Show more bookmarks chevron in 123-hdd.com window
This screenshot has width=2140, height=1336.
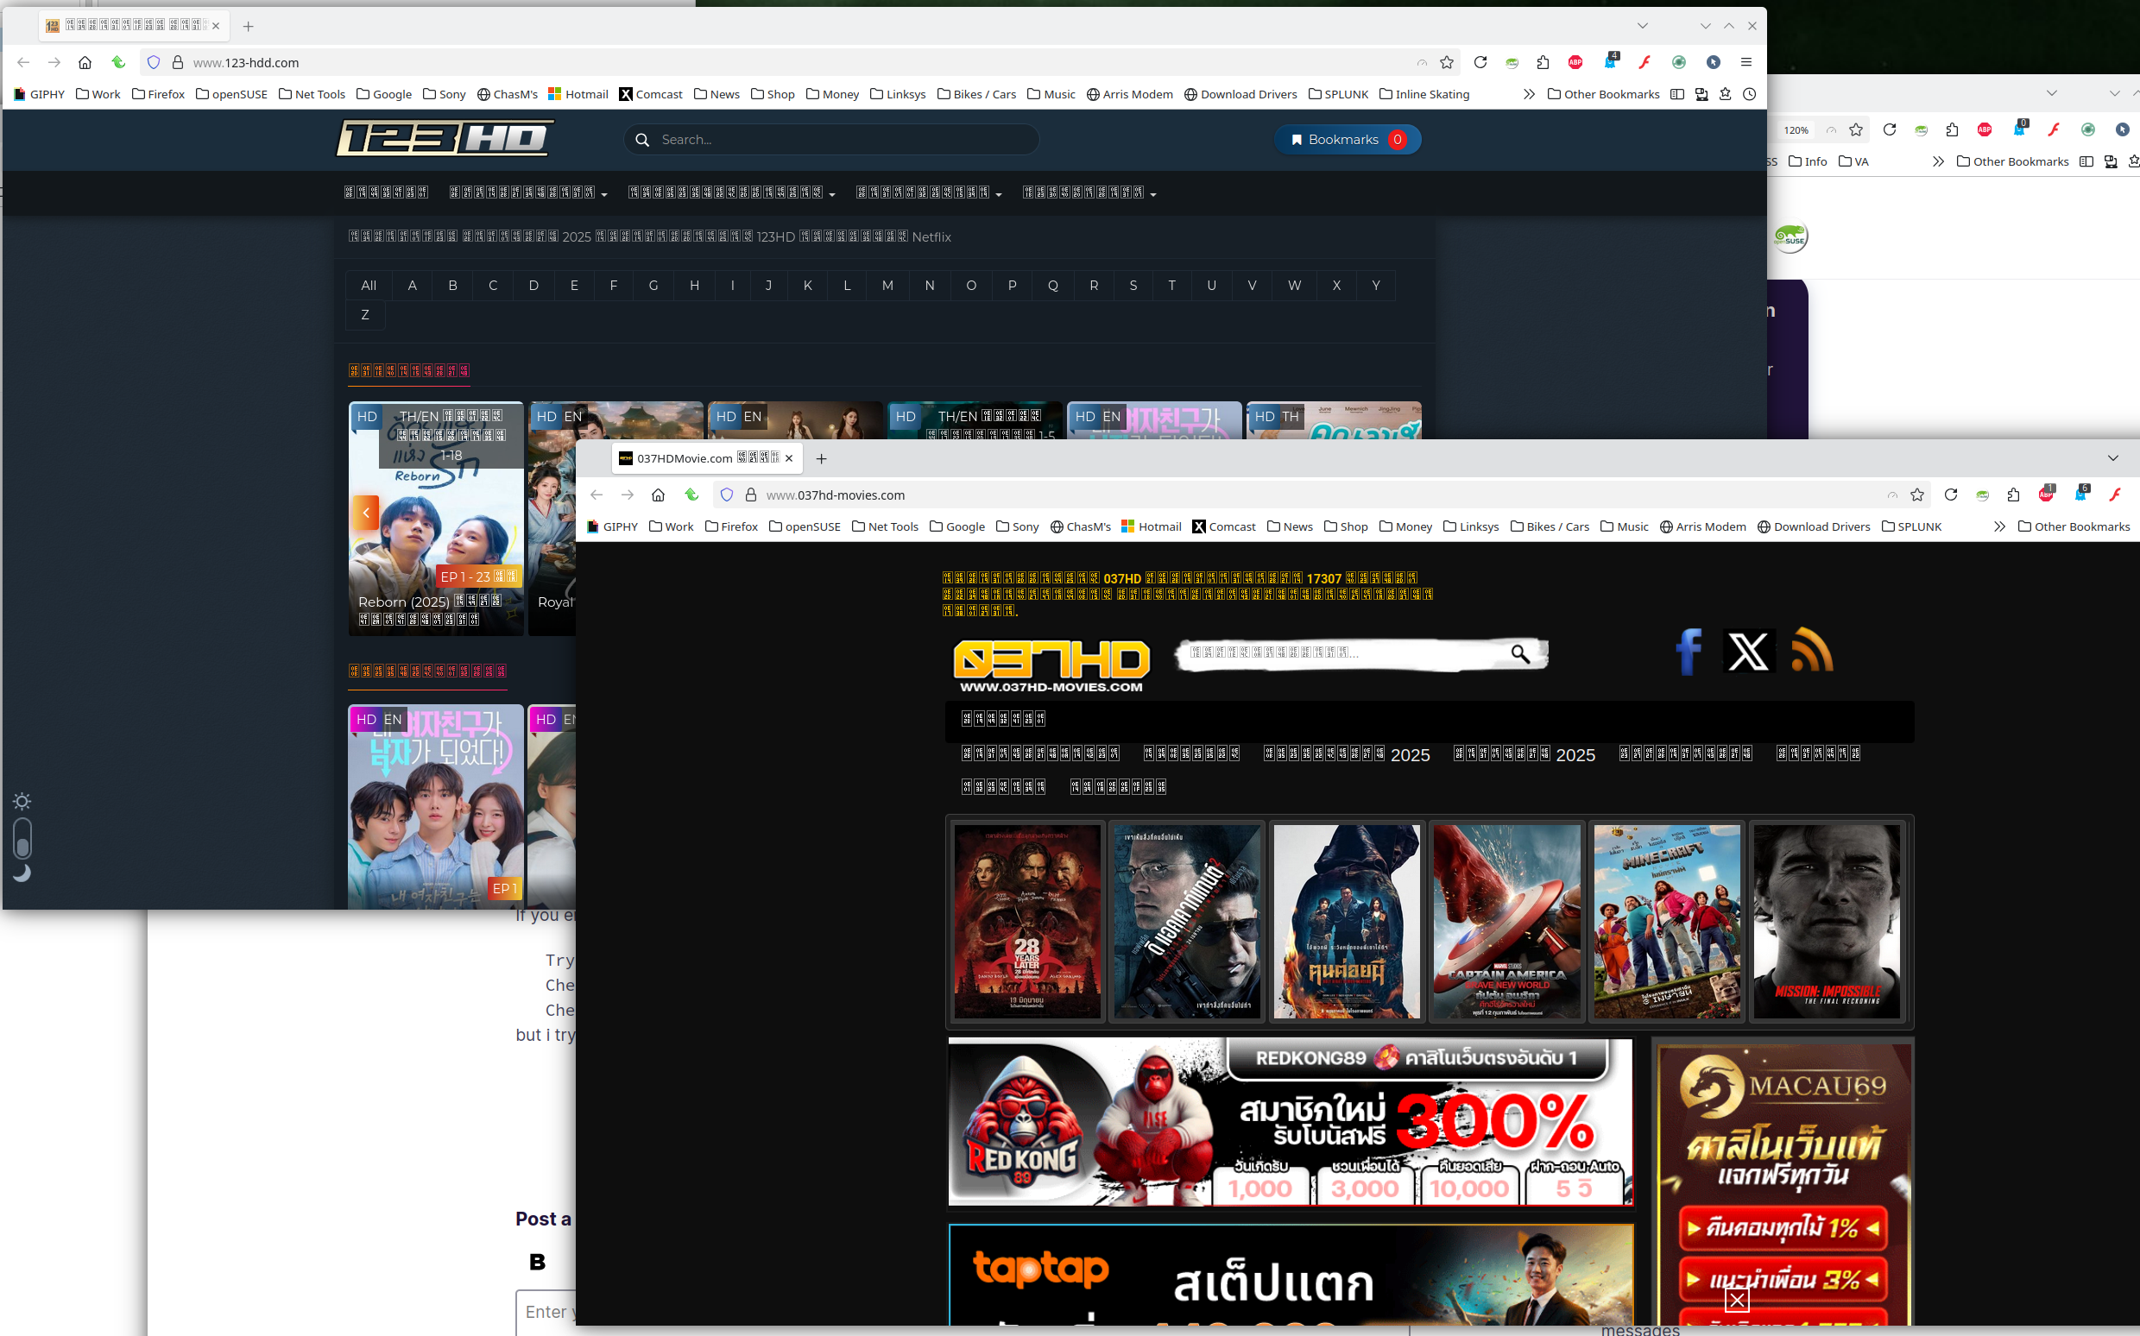click(1529, 95)
